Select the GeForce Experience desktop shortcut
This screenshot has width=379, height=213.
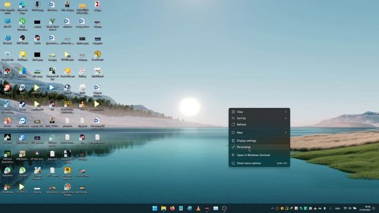[8, 157]
